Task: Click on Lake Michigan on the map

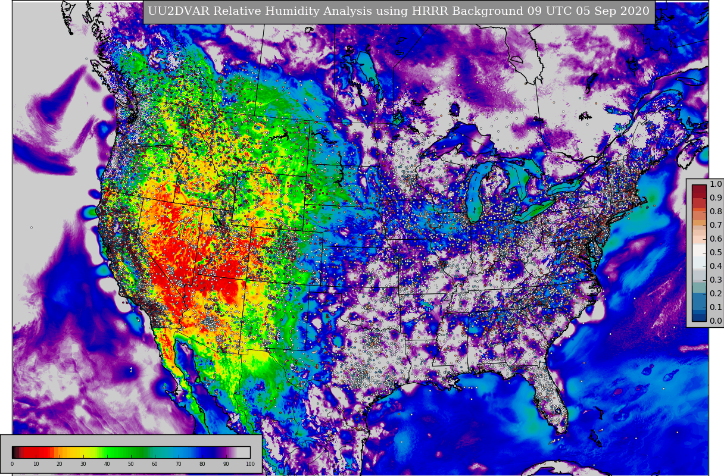Action: point(476,192)
